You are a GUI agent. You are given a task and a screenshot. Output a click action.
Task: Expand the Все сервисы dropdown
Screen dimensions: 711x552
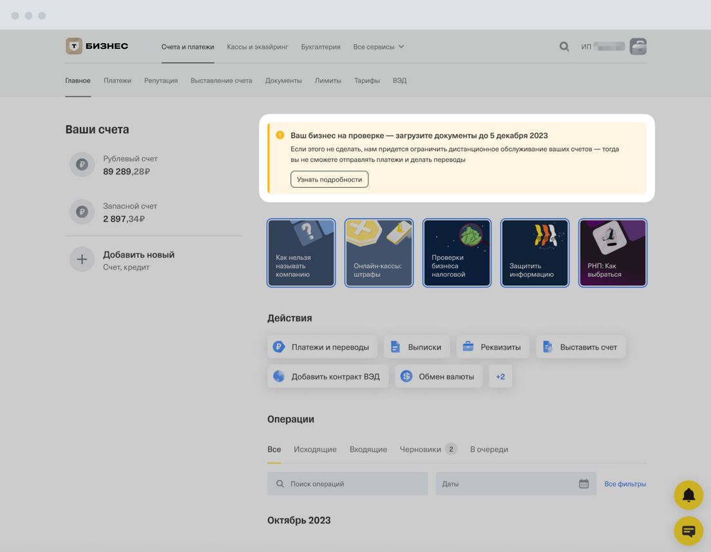point(378,47)
